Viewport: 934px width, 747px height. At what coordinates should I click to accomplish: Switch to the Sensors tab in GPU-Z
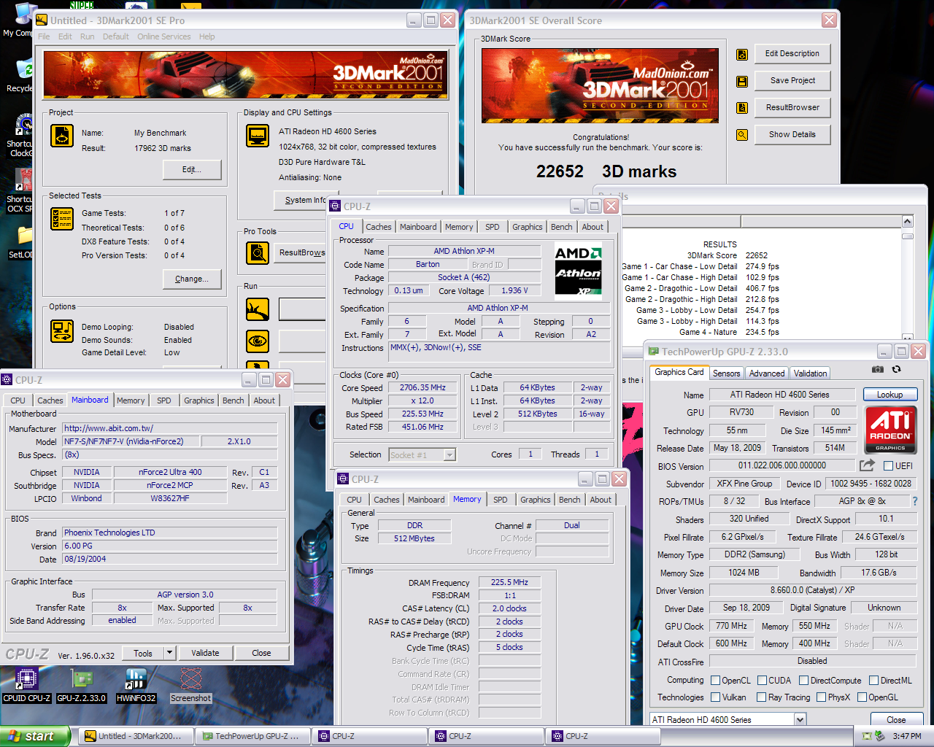[726, 373]
